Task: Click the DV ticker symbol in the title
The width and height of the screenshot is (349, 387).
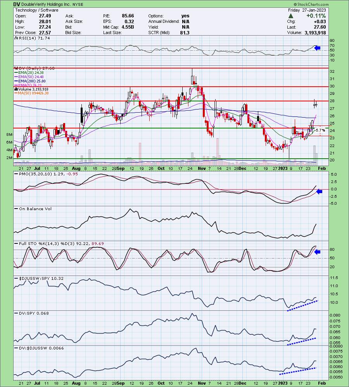Action: (17, 4)
